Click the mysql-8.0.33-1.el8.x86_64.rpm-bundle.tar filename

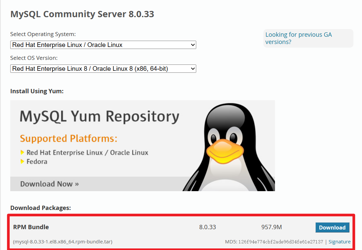[x=63, y=242]
